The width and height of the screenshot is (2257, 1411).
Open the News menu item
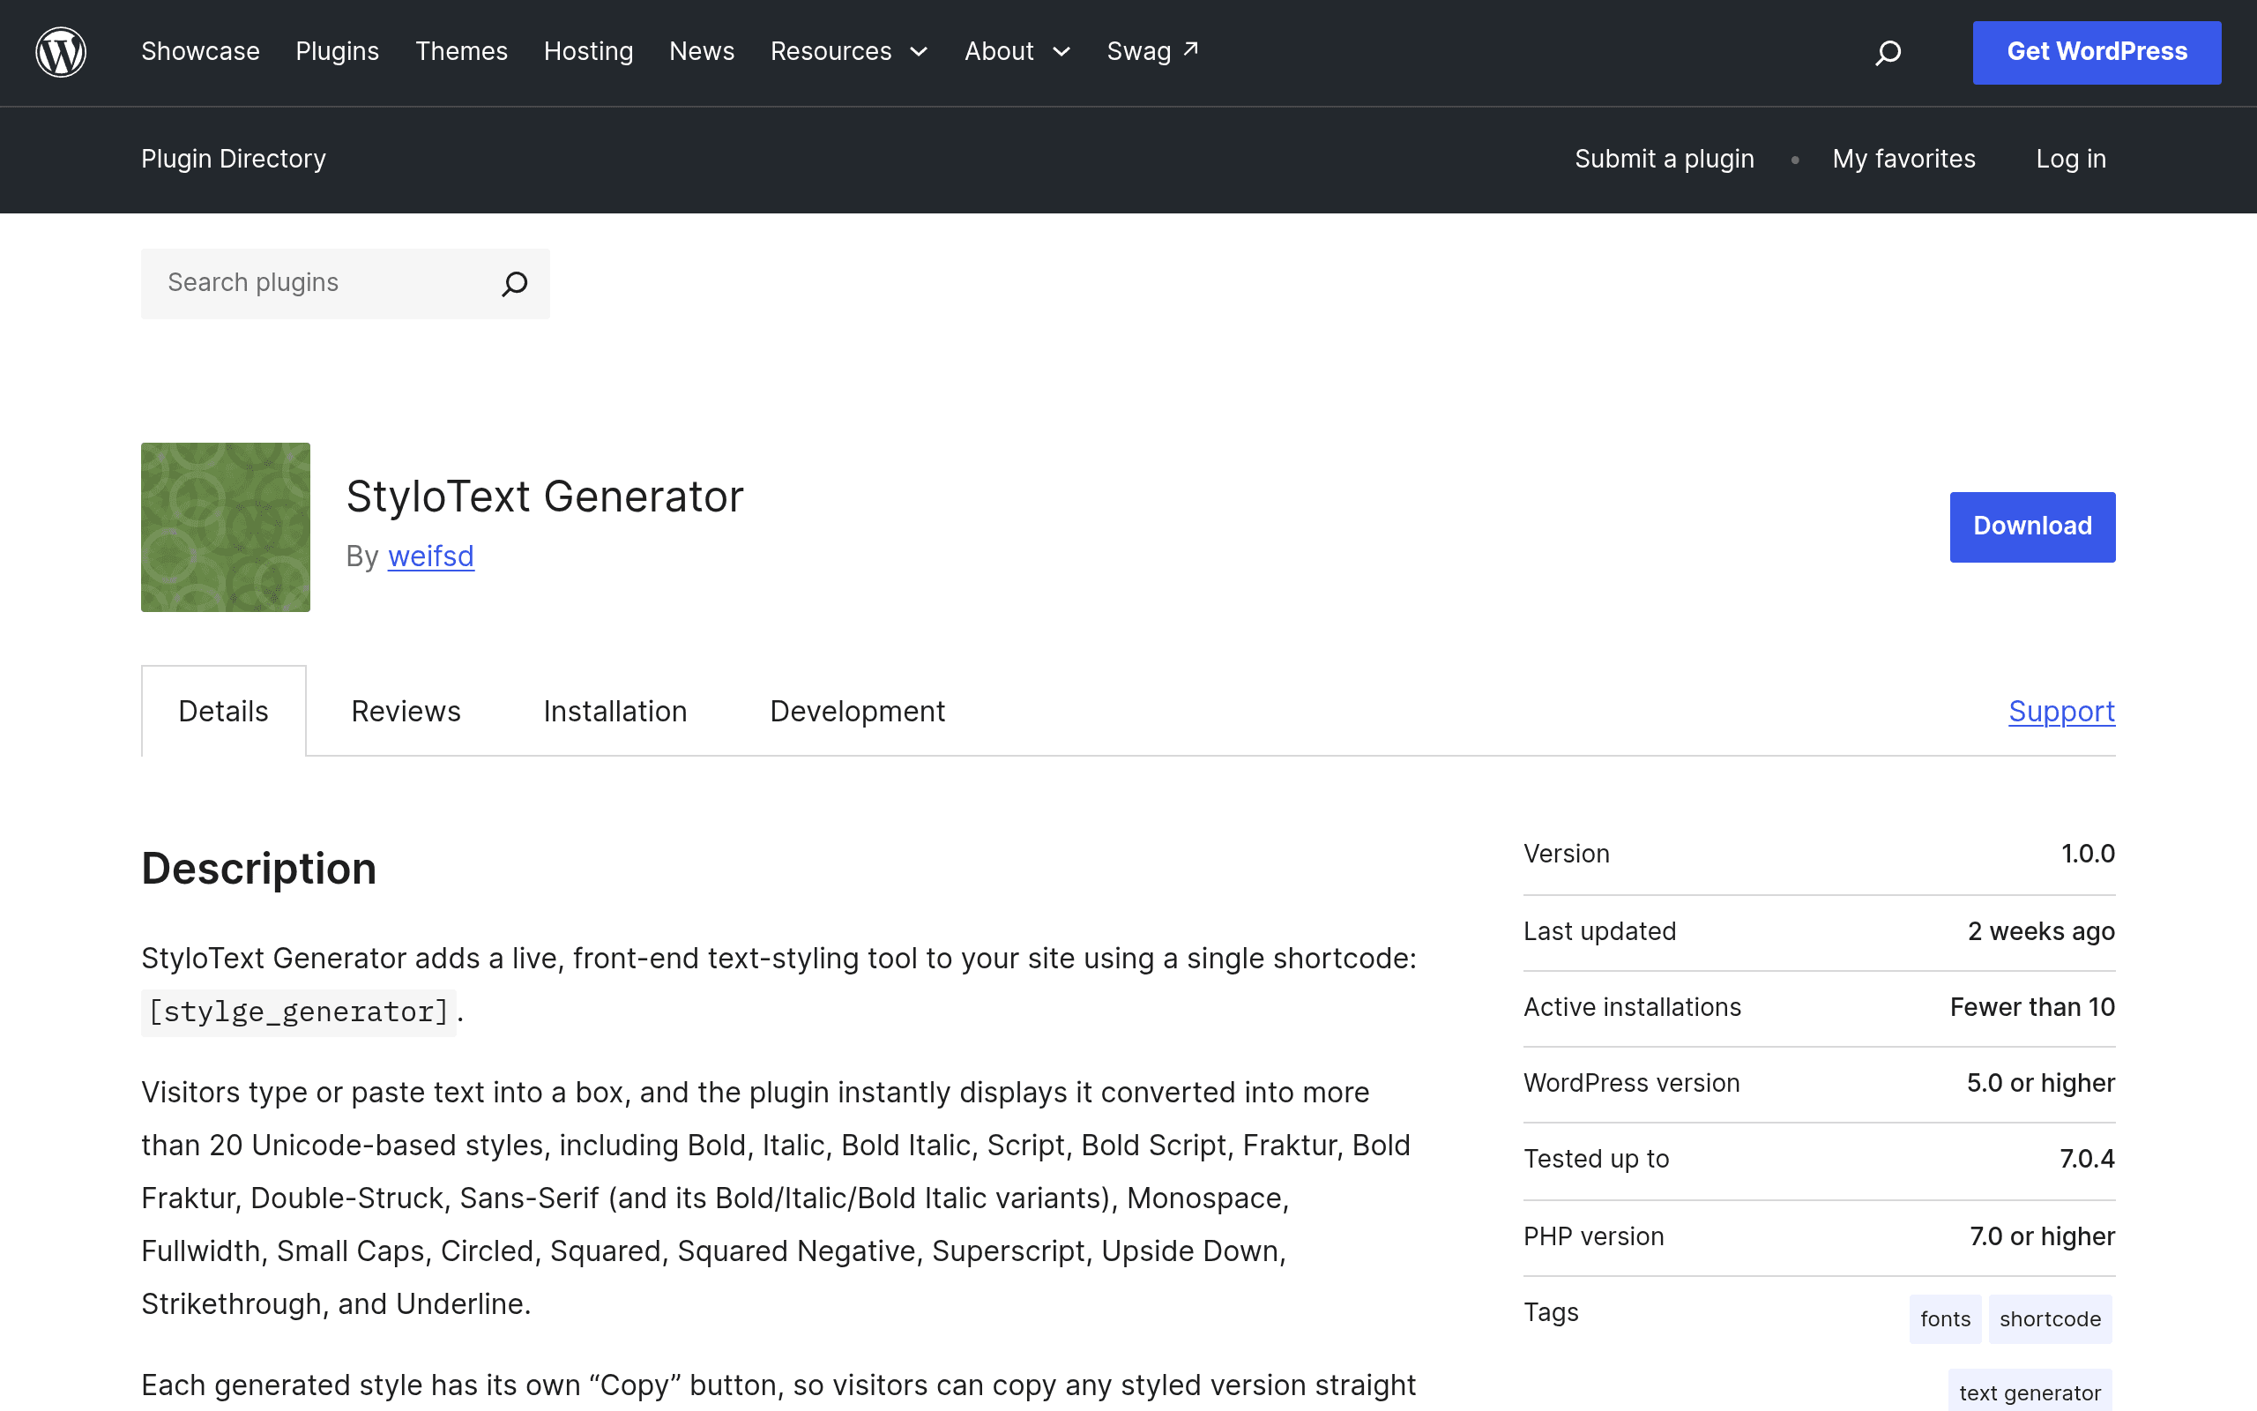[703, 51]
